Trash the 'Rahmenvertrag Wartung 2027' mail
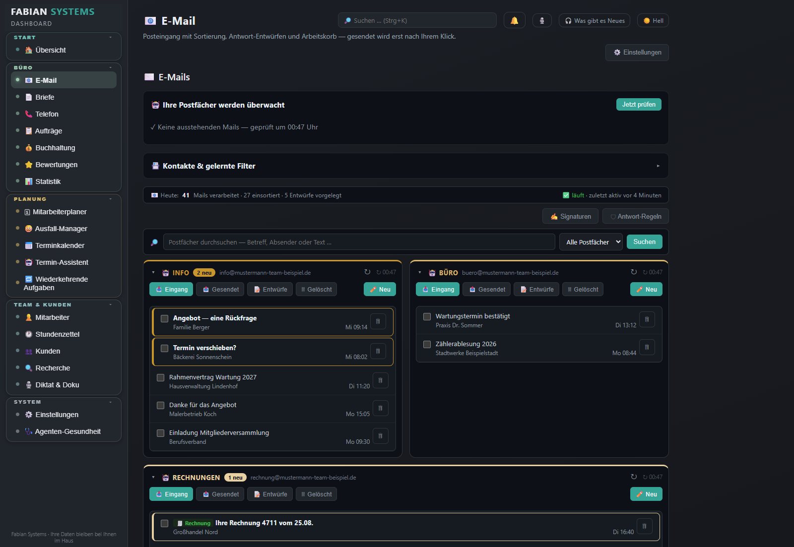 pos(380,380)
